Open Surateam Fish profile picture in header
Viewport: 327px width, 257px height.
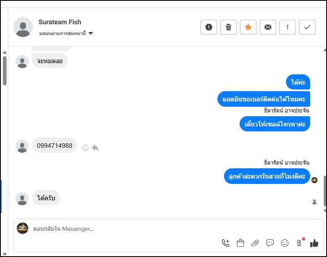[x=23, y=27]
